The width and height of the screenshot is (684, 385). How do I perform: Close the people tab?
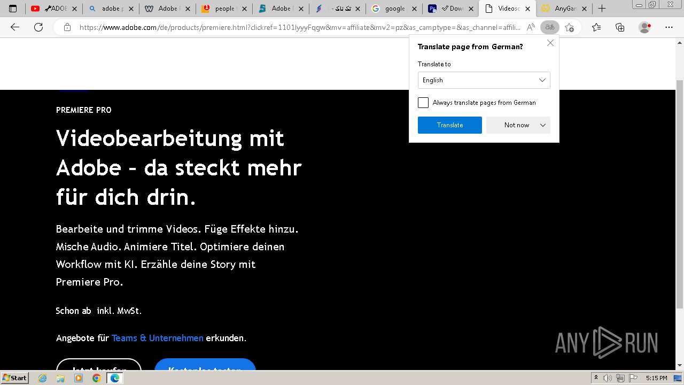point(244,9)
